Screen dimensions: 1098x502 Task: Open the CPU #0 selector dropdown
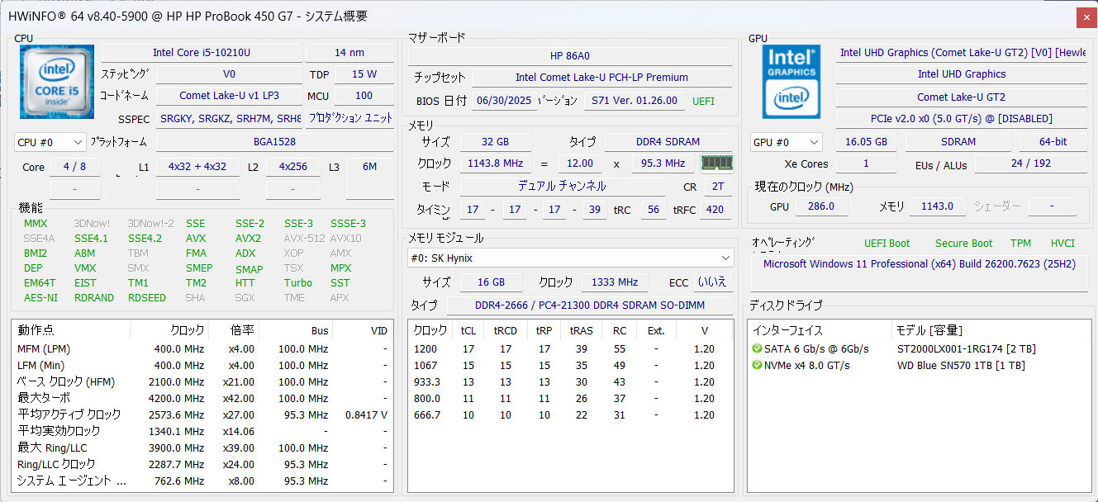[x=50, y=142]
